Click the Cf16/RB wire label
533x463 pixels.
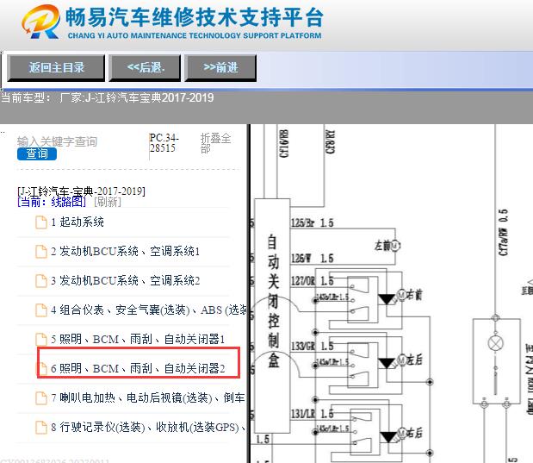284,143
